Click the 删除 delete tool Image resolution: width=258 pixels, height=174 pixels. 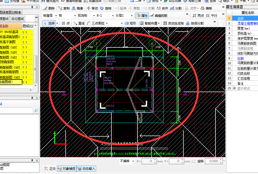(49, 8)
